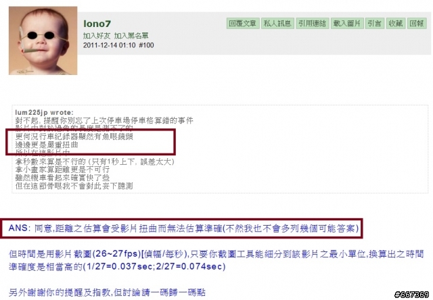
Task: Click the paragraph mentioning 26~27fps
Action: click(x=216, y=260)
